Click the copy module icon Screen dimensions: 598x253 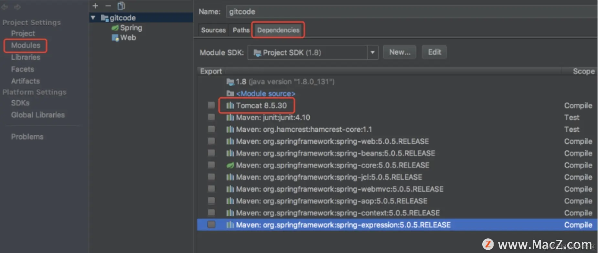tap(121, 6)
